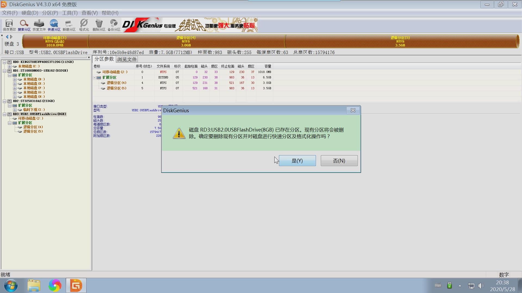522x293 pixels.
Task: Open the browser from the taskbar
Action: [55, 285]
